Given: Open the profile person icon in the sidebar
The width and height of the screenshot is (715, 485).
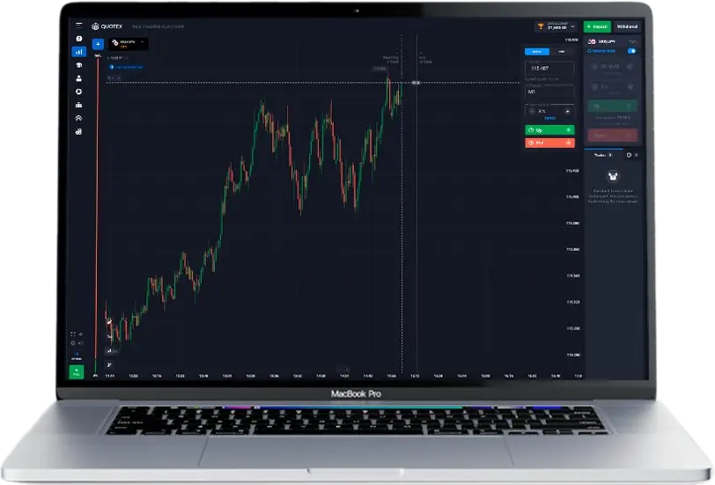Looking at the screenshot, I should (79, 78).
